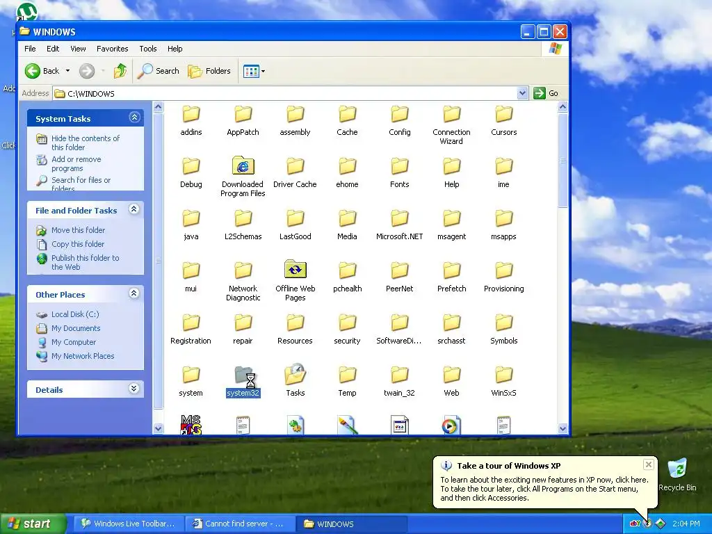Viewport: 712px width, 534px height.
Task: Select the addins folder
Action: (191, 120)
